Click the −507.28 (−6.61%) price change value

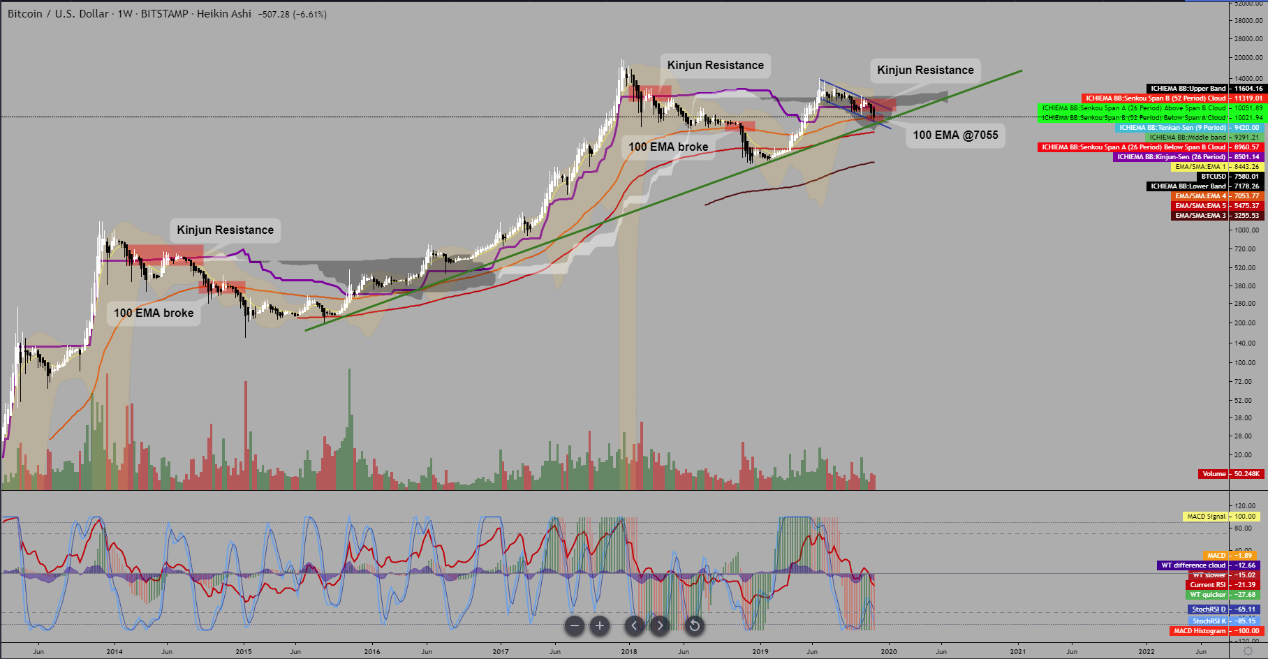tap(292, 14)
